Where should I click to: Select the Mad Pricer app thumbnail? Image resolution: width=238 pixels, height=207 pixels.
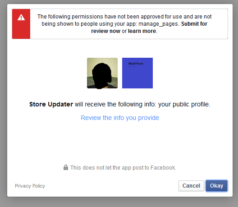137,73
